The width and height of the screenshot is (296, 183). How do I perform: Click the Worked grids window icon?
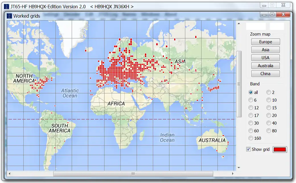click(9, 16)
